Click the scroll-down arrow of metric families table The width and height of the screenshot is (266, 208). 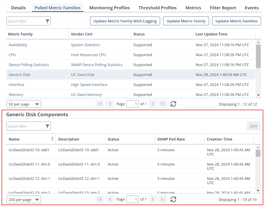click(258, 95)
